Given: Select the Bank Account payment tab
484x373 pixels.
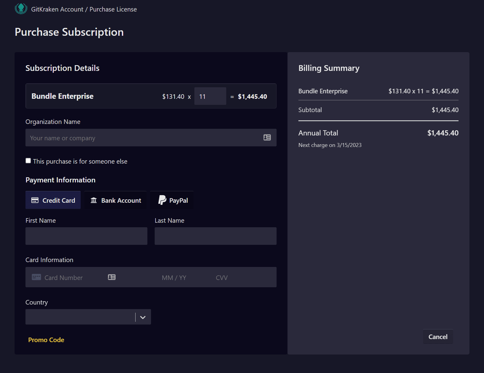Looking at the screenshot, I should (x=116, y=200).
